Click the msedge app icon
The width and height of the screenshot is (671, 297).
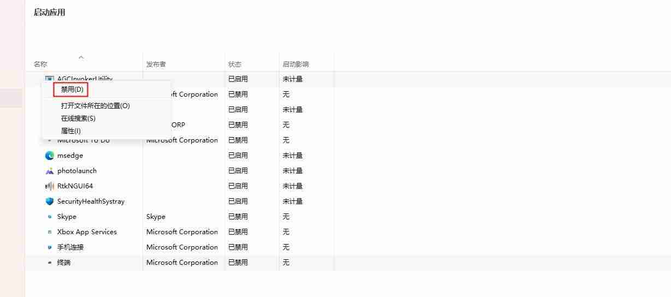[50, 156]
